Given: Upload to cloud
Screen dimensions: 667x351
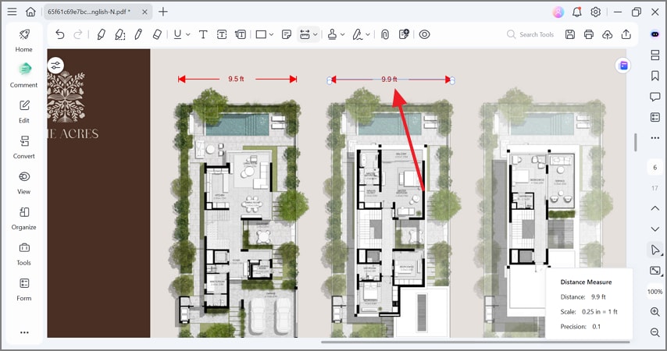Looking at the screenshot, I should pos(607,34).
